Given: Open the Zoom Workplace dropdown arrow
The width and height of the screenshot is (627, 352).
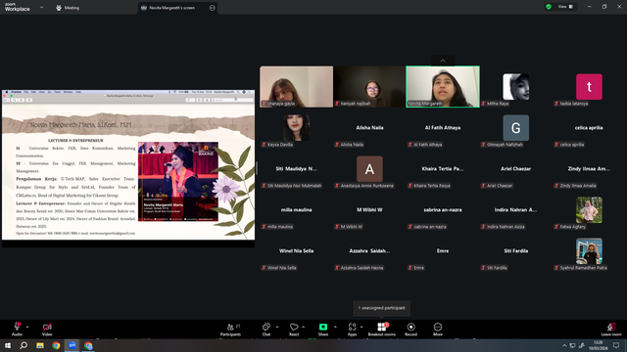Looking at the screenshot, I should (x=41, y=7).
